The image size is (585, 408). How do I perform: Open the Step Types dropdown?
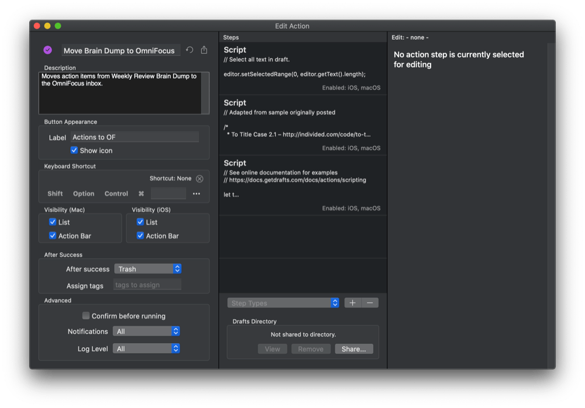click(x=283, y=303)
